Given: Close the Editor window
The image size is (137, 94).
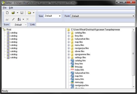Looking at the screenshot, I should 131,2.
